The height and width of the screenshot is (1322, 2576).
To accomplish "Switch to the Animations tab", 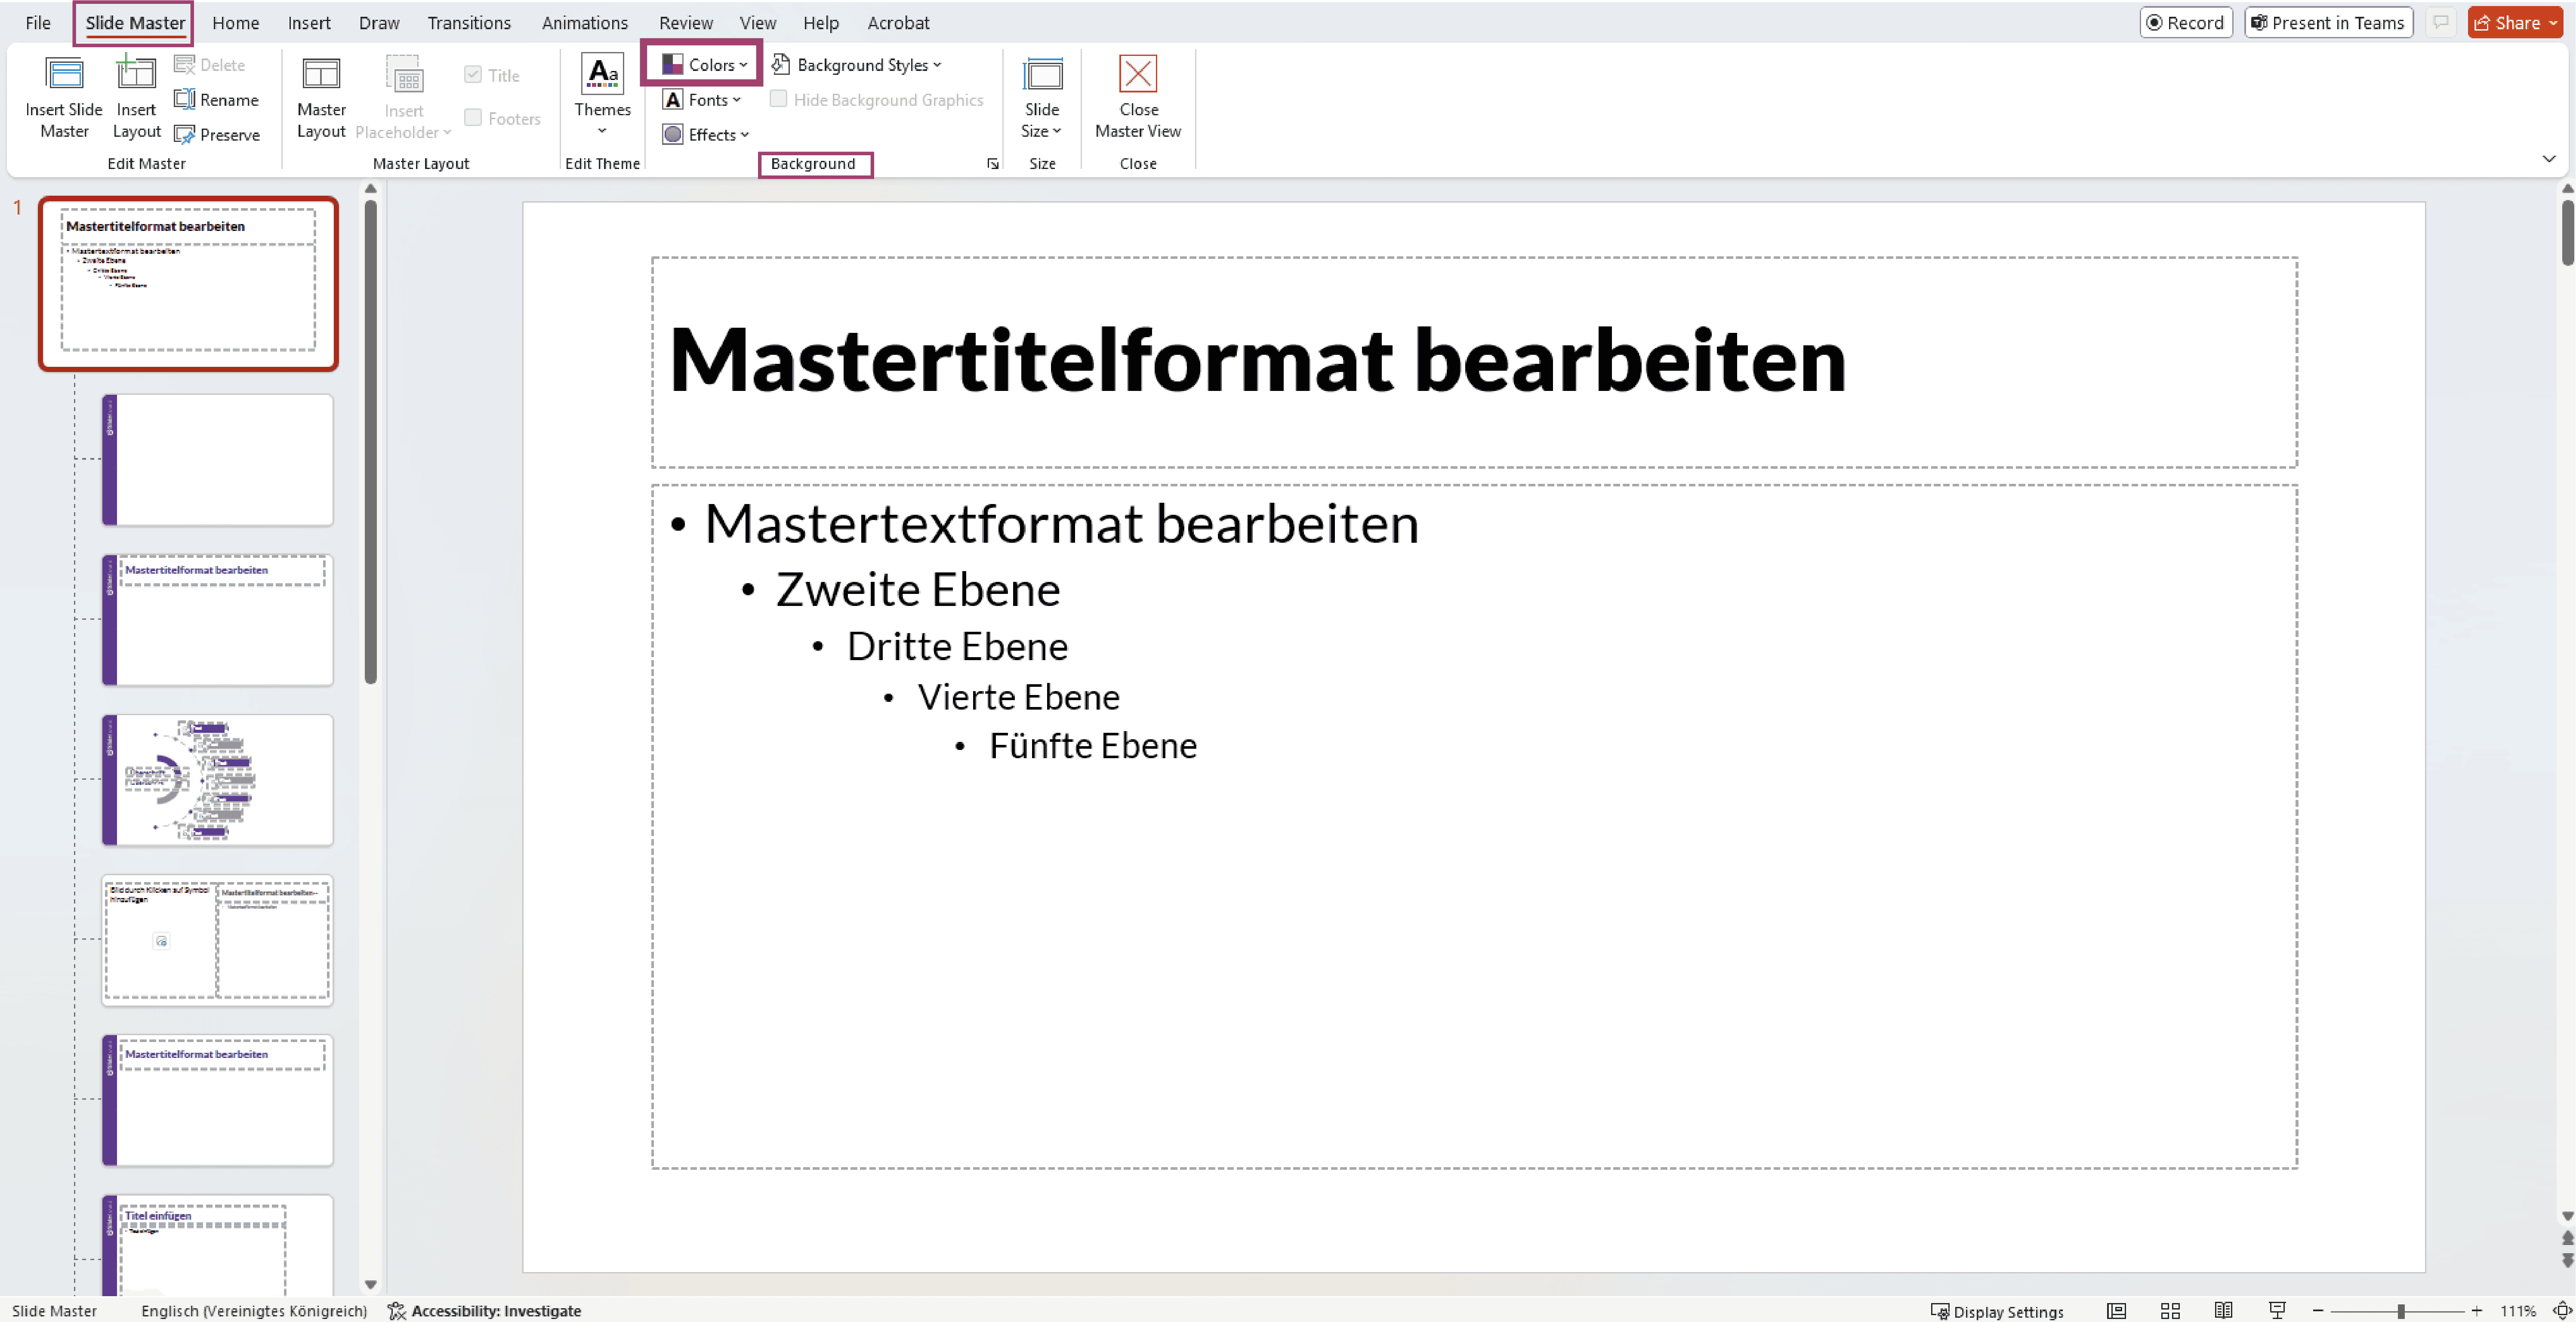I will point(585,23).
